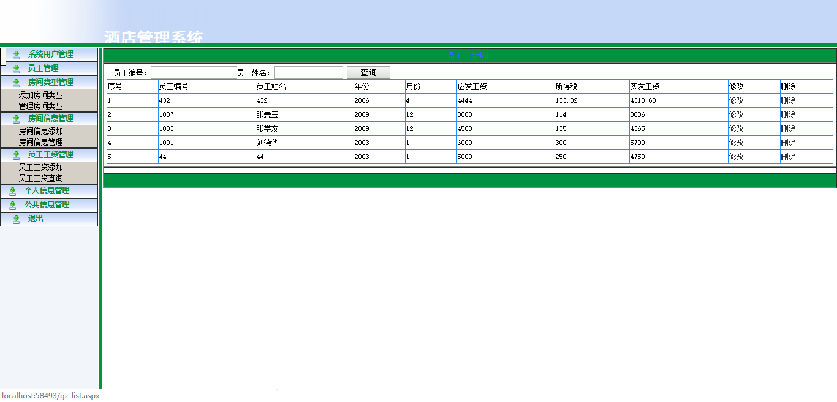837x402 pixels.
Task: Click the green panel header title
Action: [469, 56]
